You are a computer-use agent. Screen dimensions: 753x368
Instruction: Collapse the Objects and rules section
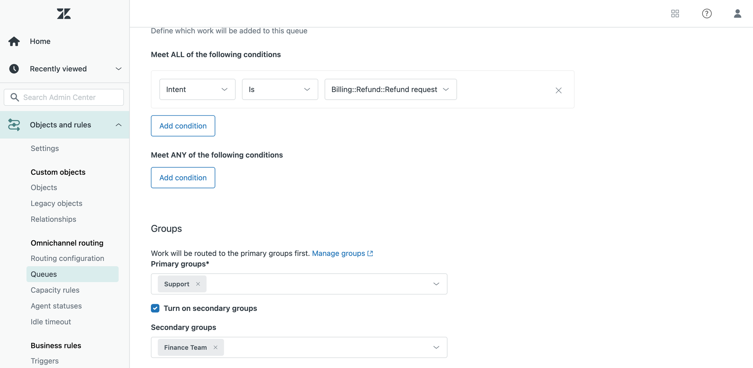pyautogui.click(x=118, y=125)
